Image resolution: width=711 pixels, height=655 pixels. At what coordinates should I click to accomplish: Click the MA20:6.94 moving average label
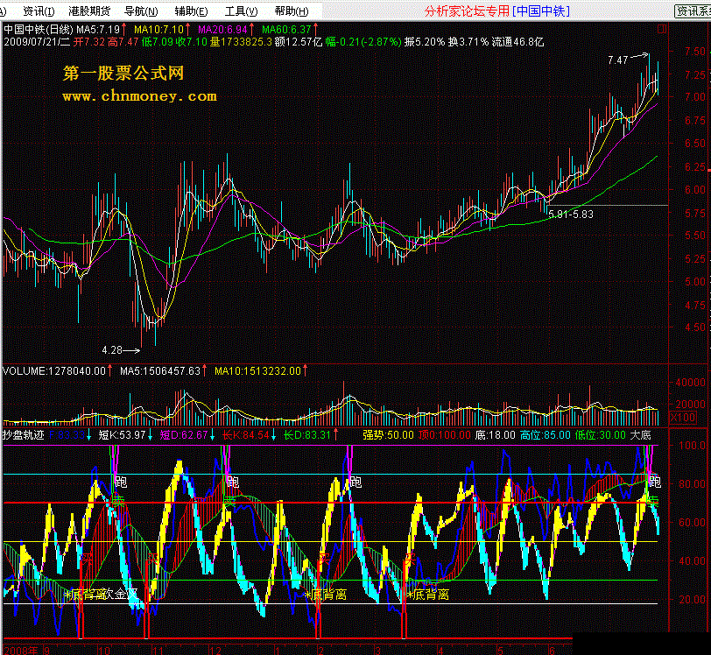pyautogui.click(x=222, y=30)
